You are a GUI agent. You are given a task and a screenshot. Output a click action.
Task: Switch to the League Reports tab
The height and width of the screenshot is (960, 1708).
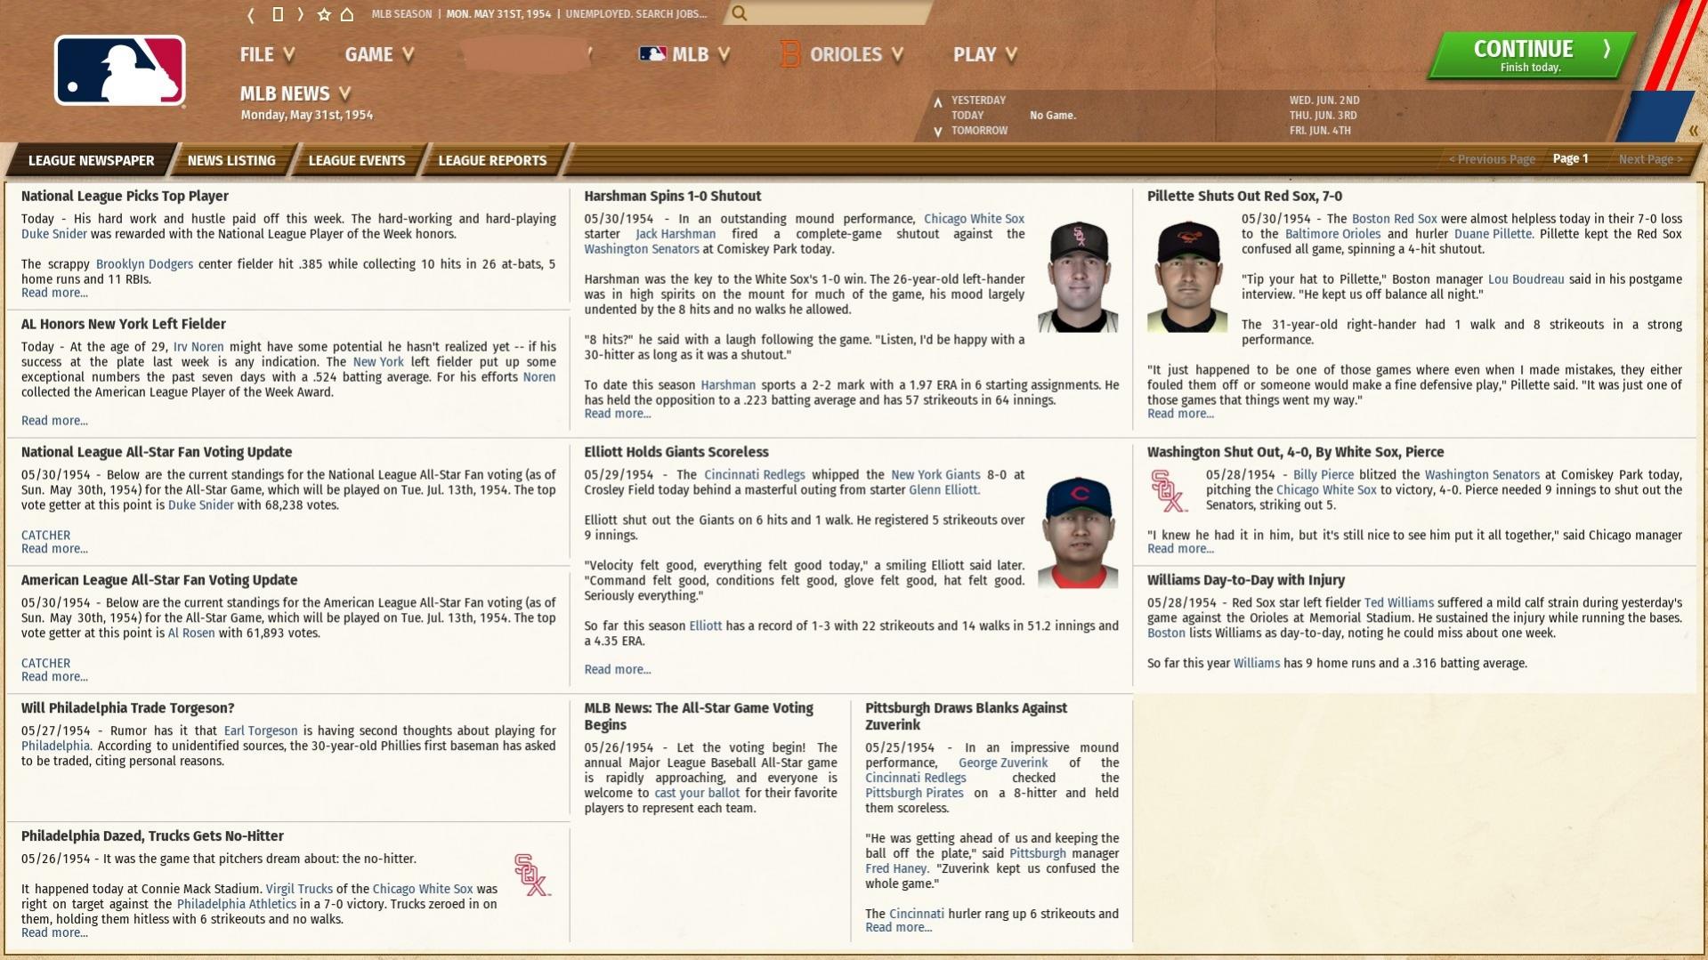[492, 160]
